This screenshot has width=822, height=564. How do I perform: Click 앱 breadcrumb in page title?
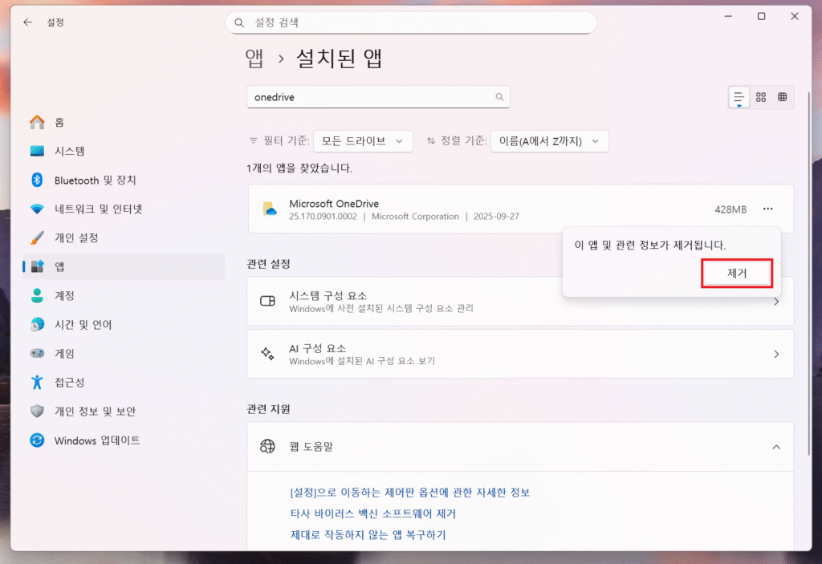[x=254, y=58]
